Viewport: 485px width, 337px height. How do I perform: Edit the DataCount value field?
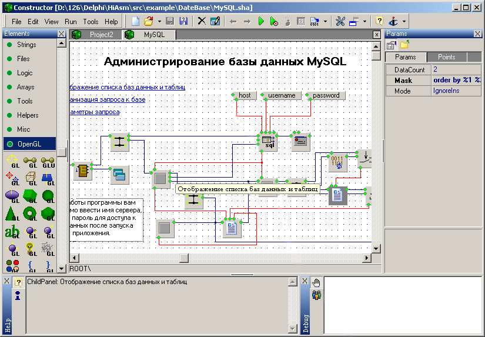pos(457,69)
